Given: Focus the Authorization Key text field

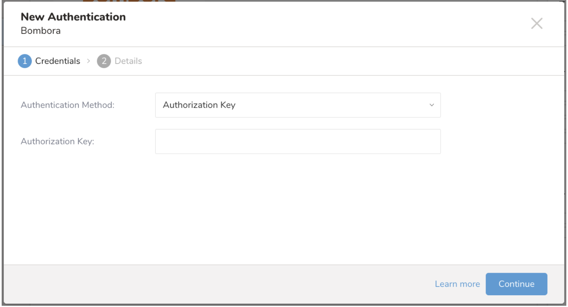Looking at the screenshot, I should 297,141.
